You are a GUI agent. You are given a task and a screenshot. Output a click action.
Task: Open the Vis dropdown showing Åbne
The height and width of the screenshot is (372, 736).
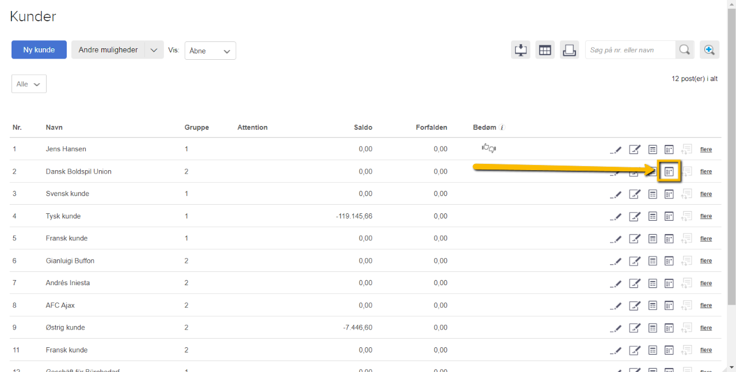pyautogui.click(x=210, y=51)
